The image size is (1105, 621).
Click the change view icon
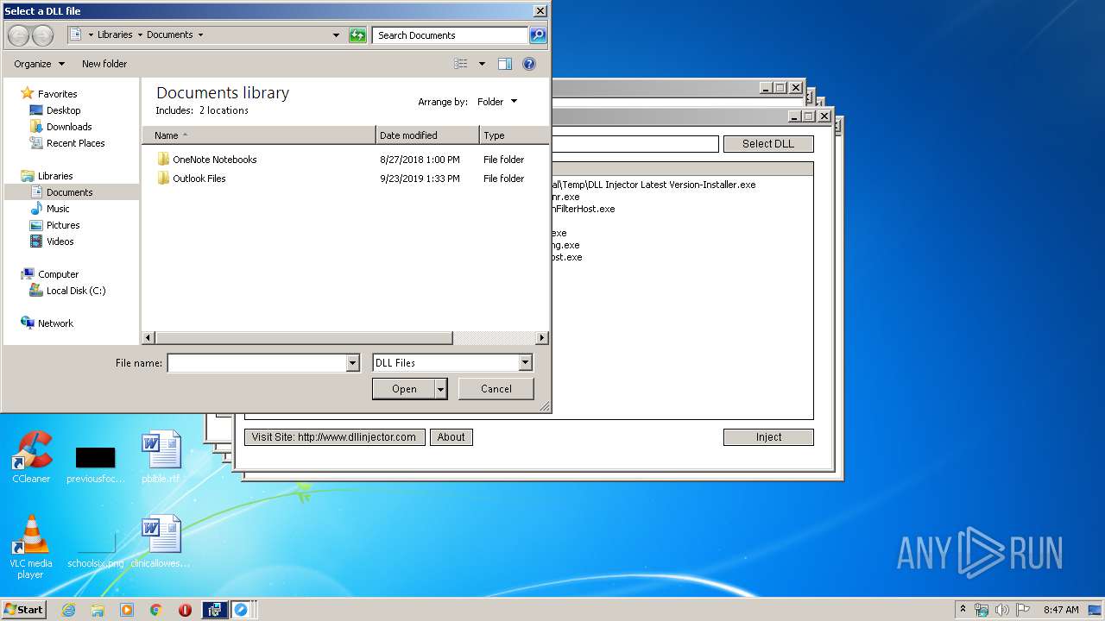tap(461, 64)
